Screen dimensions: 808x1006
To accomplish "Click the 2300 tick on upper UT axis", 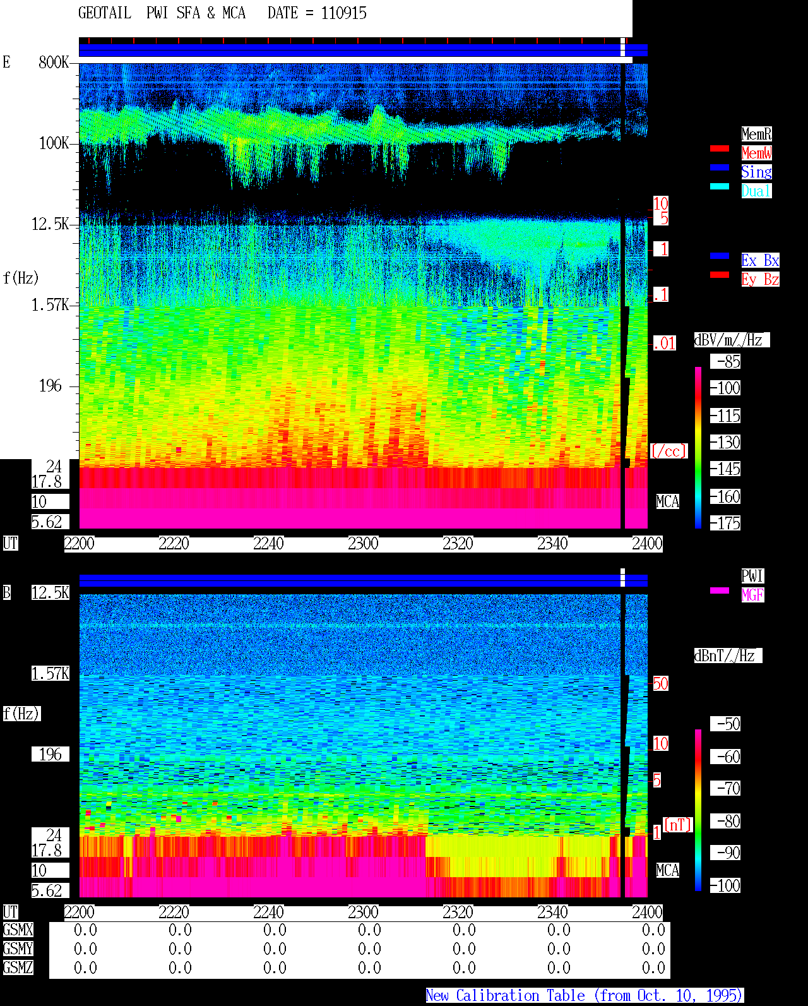I will [363, 544].
